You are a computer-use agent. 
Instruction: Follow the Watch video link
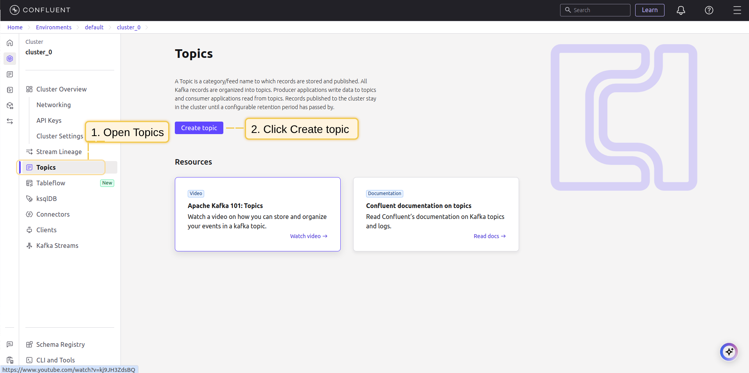tap(309, 236)
